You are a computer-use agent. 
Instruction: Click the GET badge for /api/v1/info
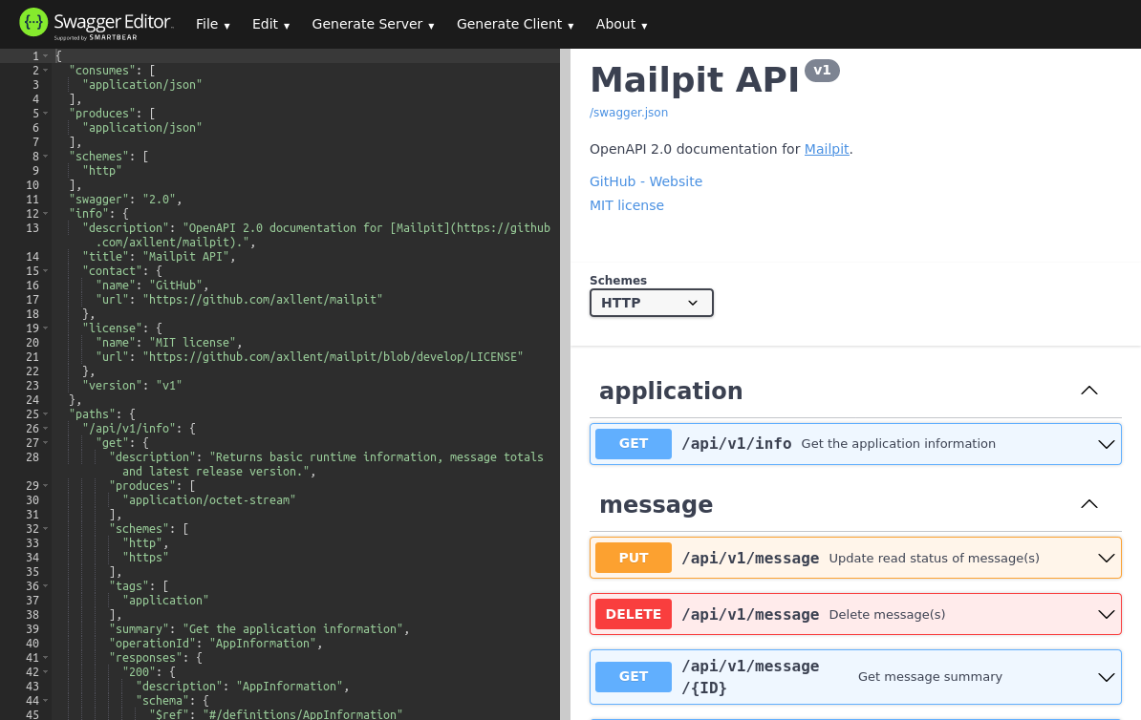[633, 444]
